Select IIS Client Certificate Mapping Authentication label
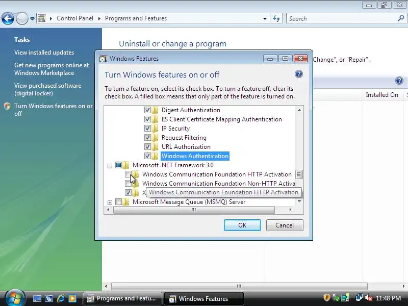The image size is (408, 306). pyautogui.click(x=221, y=119)
